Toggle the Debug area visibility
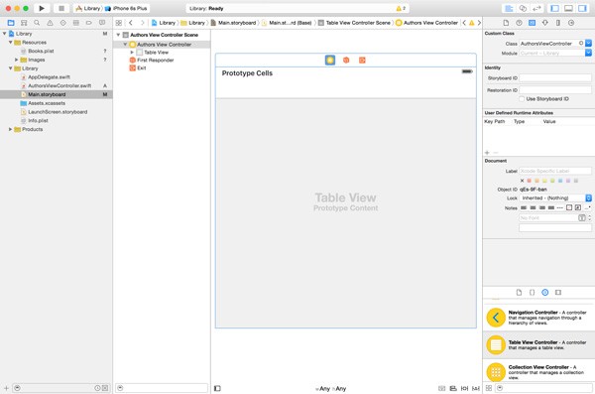The height and width of the screenshot is (394, 595). (568, 8)
